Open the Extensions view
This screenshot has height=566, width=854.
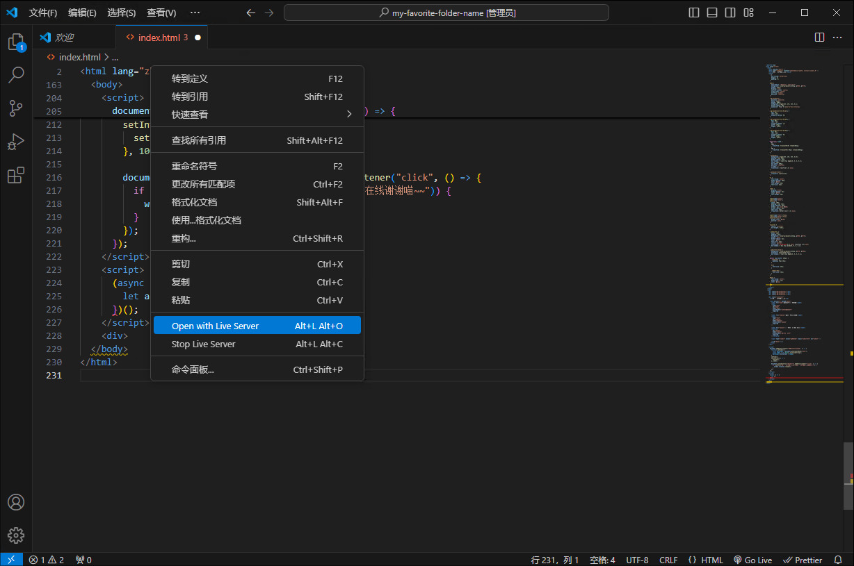15,174
